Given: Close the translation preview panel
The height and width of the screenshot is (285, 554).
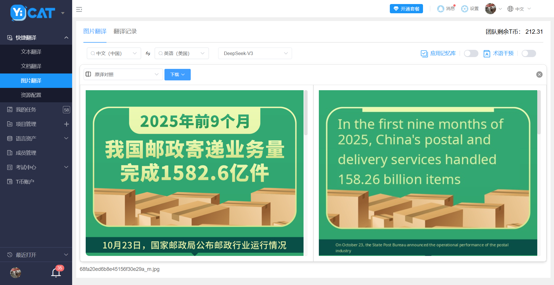Looking at the screenshot, I should 539,75.
